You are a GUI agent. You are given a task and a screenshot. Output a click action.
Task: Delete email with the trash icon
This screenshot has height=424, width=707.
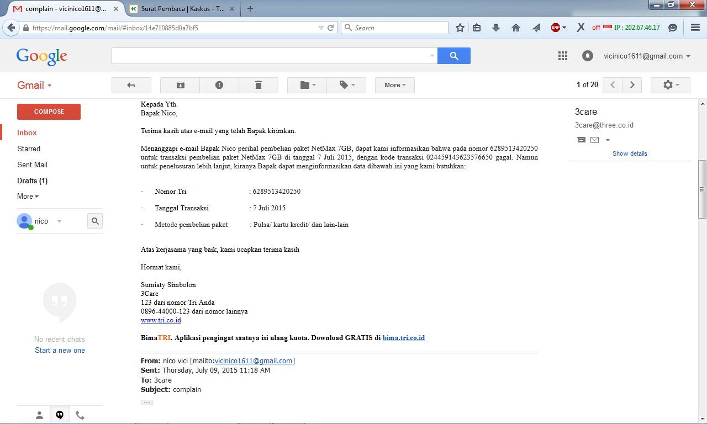click(x=258, y=85)
